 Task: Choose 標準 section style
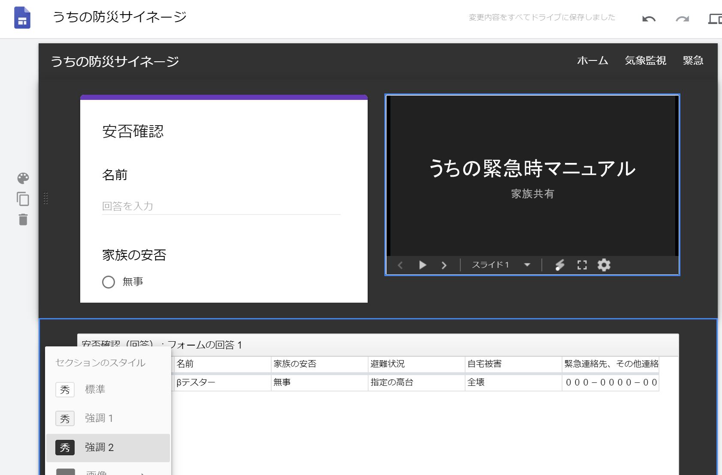(x=95, y=389)
